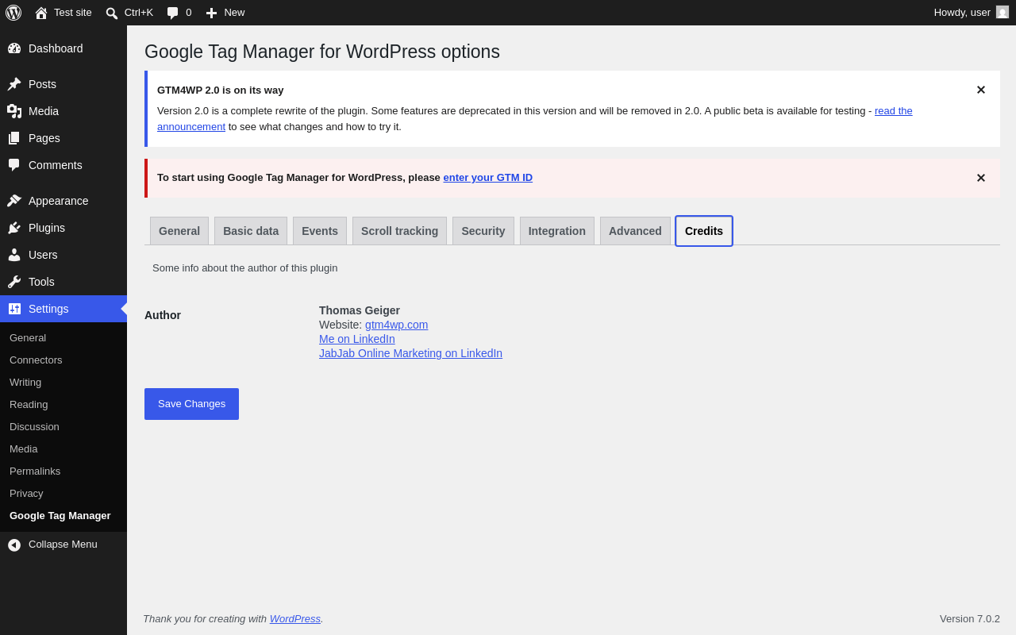Click the user avatar icon

tap(1003, 12)
